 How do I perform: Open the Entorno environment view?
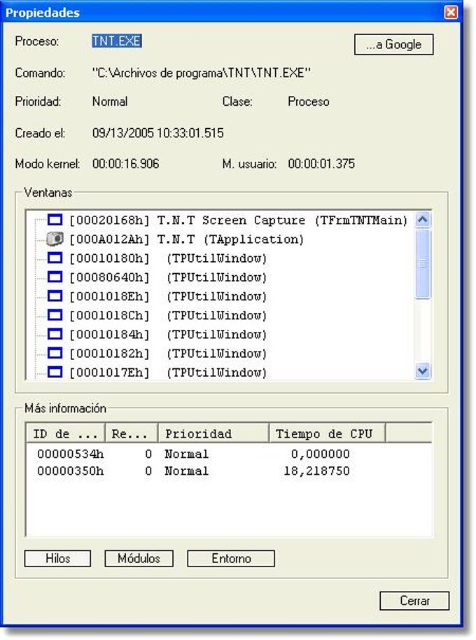(x=231, y=558)
